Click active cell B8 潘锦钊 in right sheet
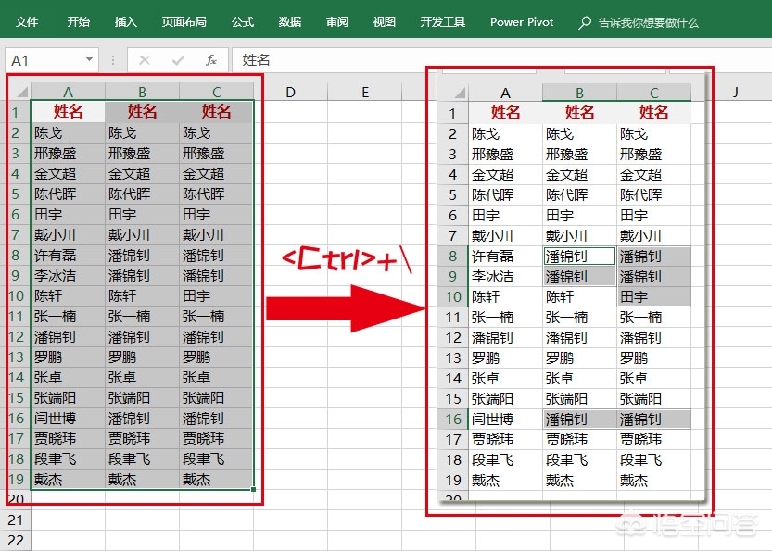This screenshot has width=772, height=551. pos(579,257)
